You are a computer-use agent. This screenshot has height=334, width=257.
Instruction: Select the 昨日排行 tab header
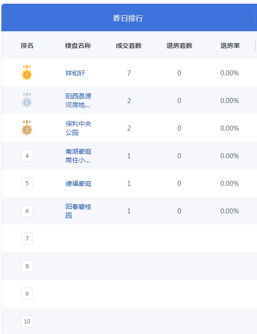[128, 18]
